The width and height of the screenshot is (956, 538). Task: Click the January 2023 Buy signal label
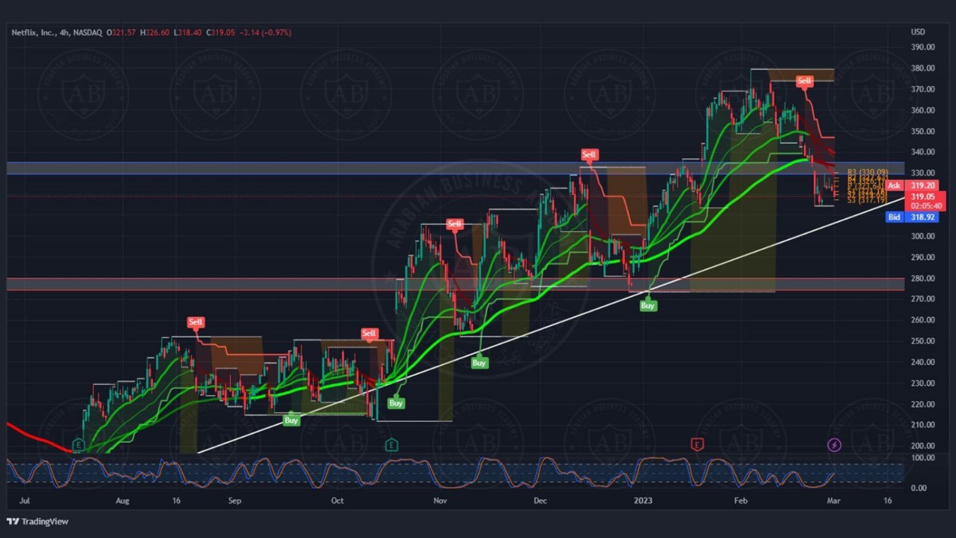coord(648,305)
